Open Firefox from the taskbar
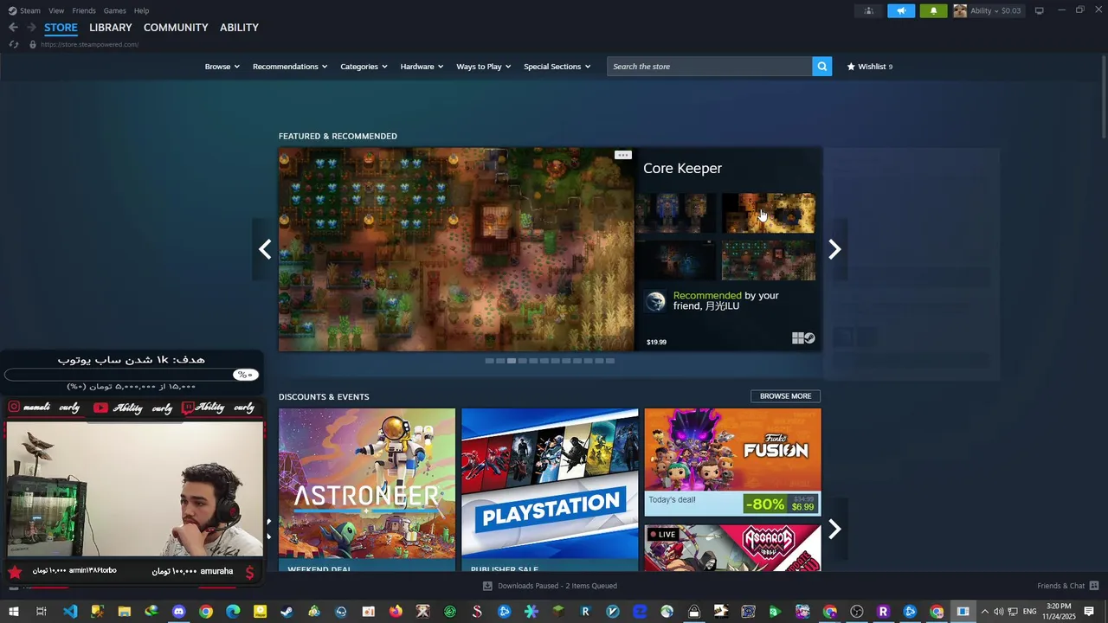Screen dimensions: 1108x623 click(396, 612)
